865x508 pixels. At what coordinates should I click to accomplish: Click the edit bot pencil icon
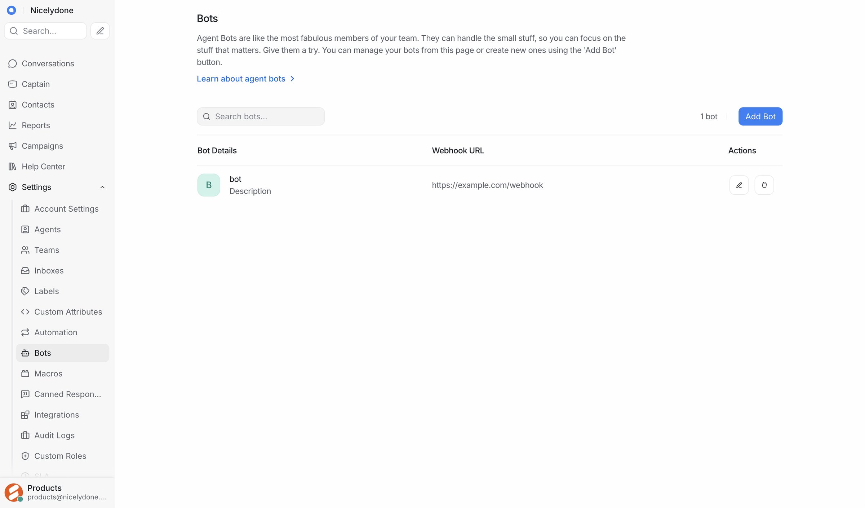click(739, 185)
